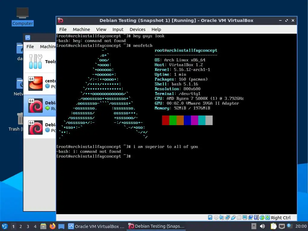The width and height of the screenshot is (308, 231).
Task: Click the USB devices status icon
Action: [233, 217]
